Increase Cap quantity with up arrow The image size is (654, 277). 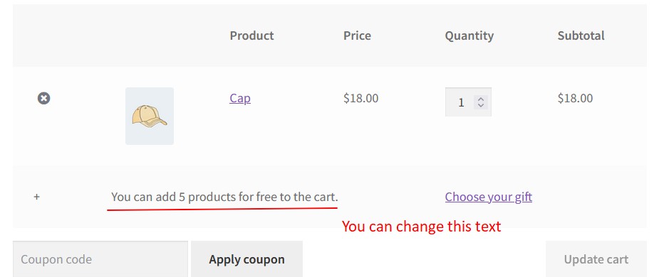coord(480,99)
